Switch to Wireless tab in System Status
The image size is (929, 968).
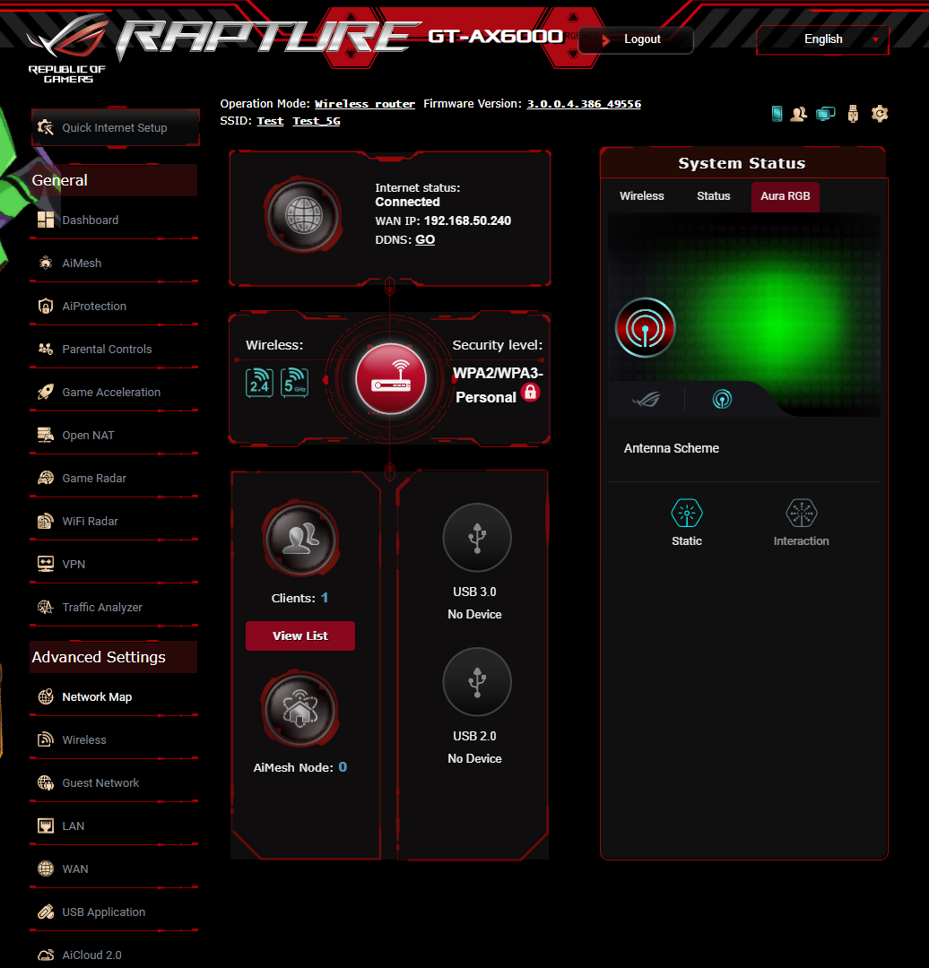642,196
